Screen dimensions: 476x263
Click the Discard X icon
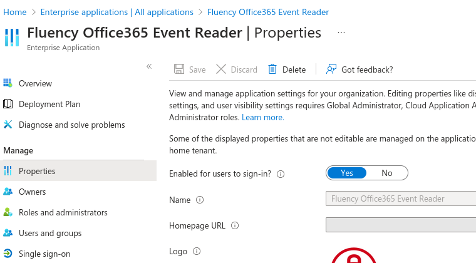pyautogui.click(x=221, y=69)
